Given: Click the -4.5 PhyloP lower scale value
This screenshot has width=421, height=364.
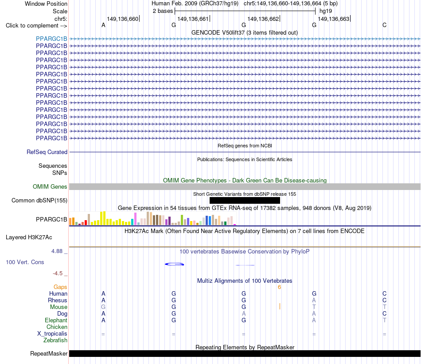Looking at the screenshot, I should pos(58,273).
